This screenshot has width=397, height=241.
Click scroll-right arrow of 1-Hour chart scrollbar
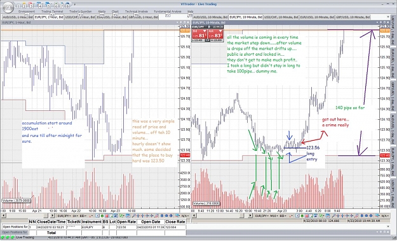tap(52, 216)
